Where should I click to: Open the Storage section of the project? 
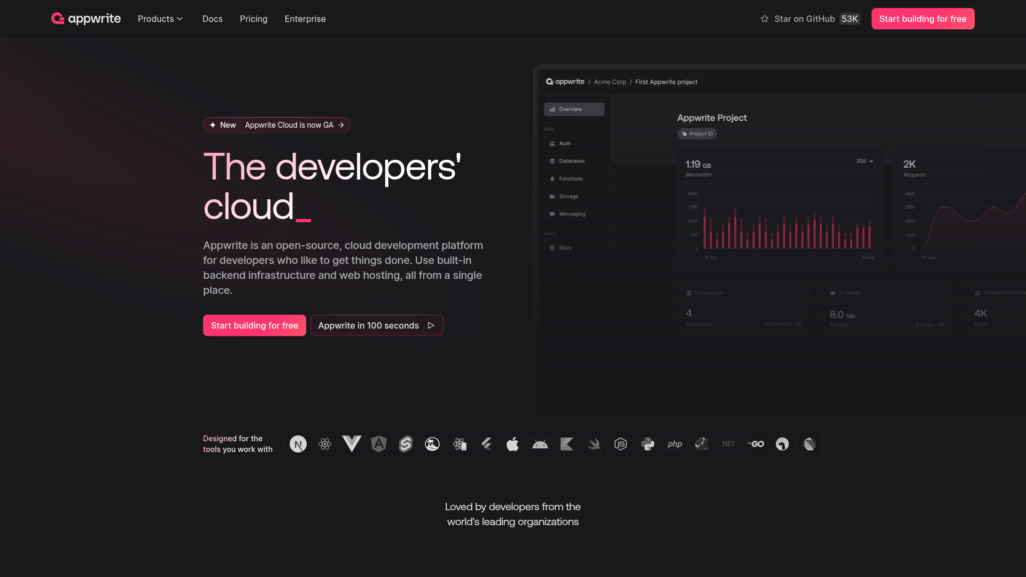pos(568,196)
